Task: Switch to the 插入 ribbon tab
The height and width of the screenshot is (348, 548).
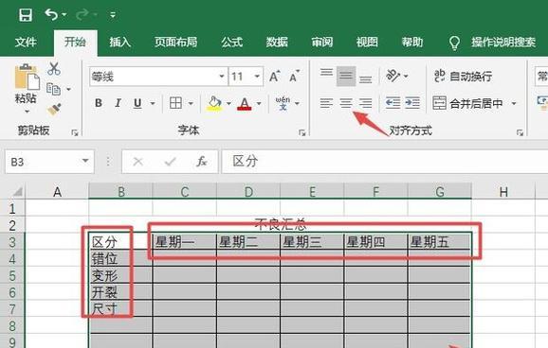Action: [119, 43]
